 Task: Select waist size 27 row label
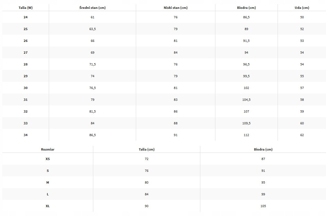click(26, 52)
